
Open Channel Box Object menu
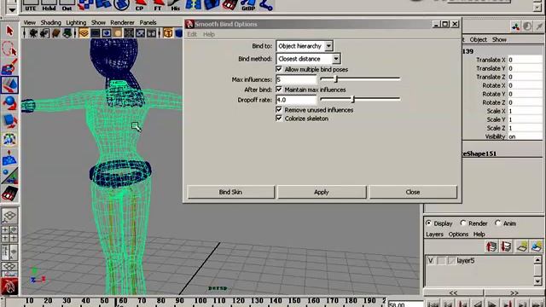(478, 40)
